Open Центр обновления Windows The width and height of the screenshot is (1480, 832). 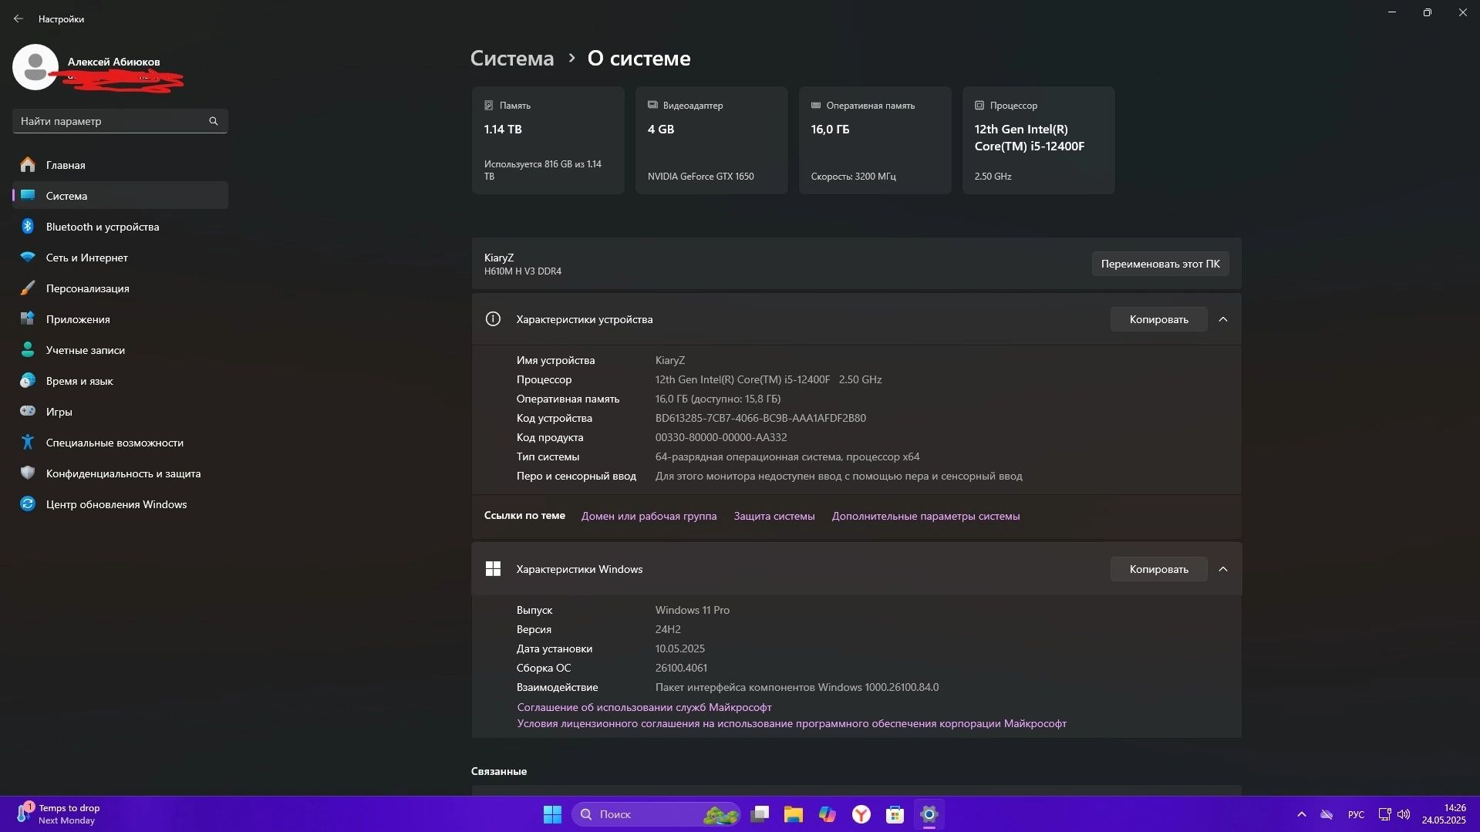[120, 504]
